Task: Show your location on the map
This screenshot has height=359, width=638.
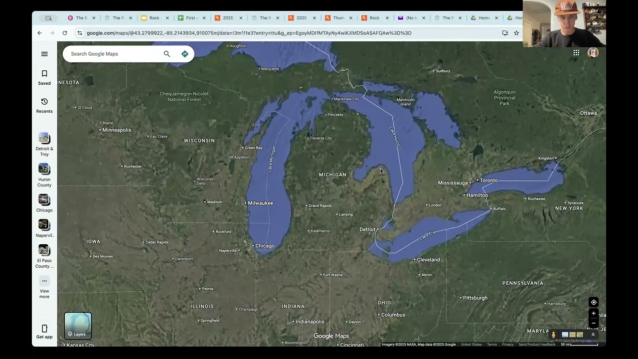Action: pos(593,302)
